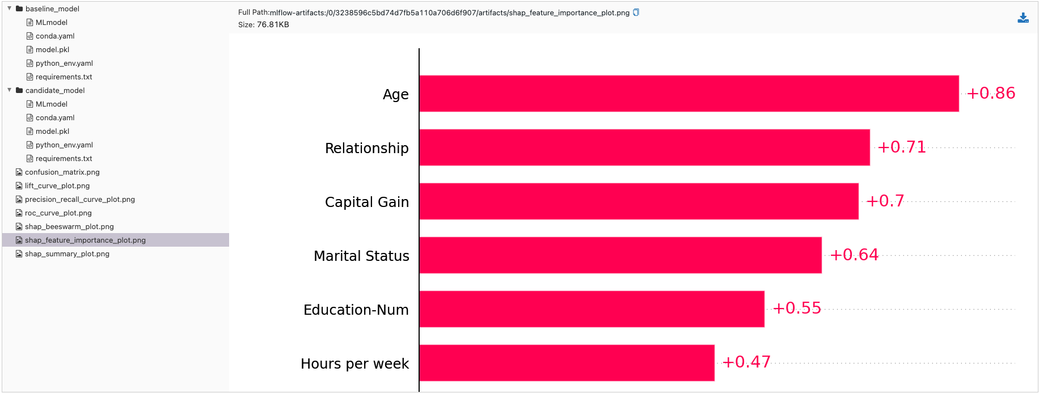Open shap_beeswarm_plot.png artifact

69,227
